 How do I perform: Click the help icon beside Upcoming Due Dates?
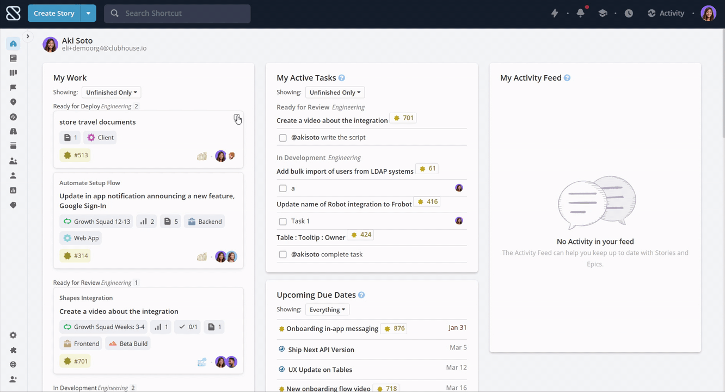click(361, 295)
